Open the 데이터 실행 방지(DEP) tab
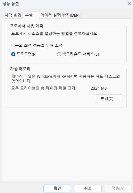Viewport: 133px width, 193px height. click(60, 15)
